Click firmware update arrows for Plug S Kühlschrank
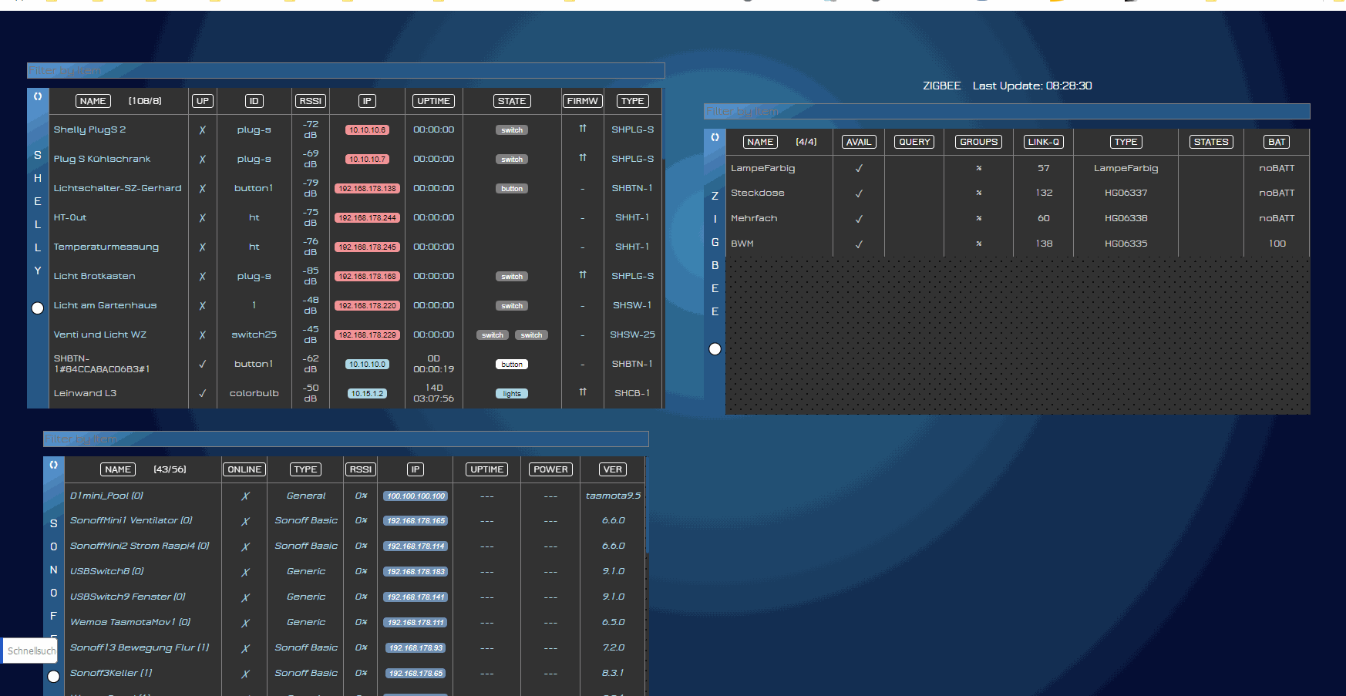 point(583,158)
